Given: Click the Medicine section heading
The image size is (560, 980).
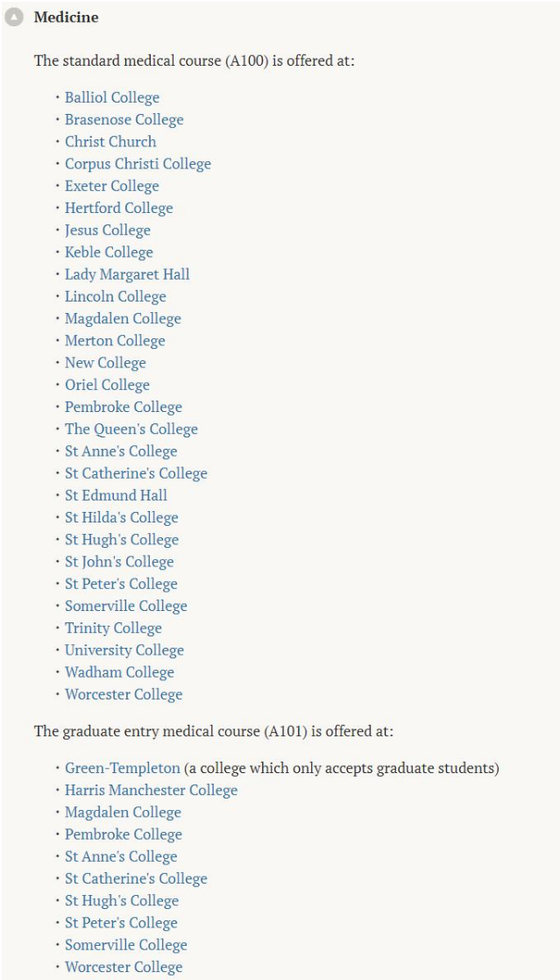Looking at the screenshot, I should 66,18.
